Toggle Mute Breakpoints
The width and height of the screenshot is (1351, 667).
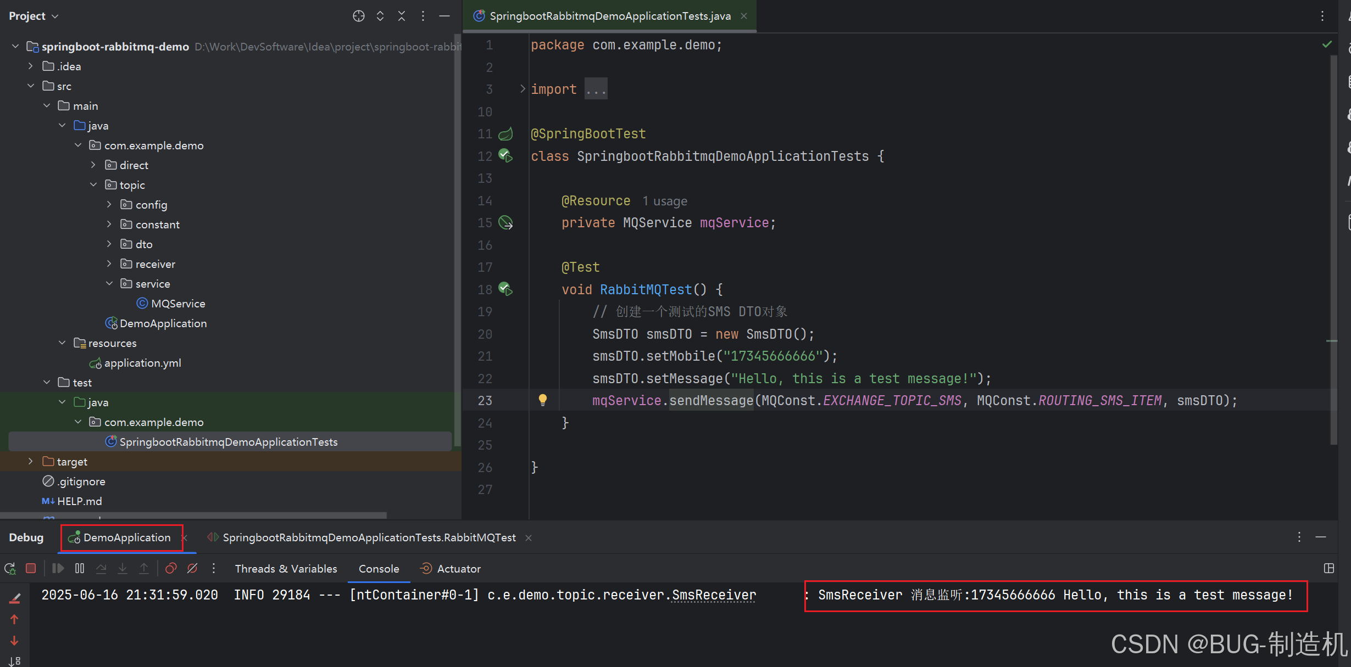(192, 568)
